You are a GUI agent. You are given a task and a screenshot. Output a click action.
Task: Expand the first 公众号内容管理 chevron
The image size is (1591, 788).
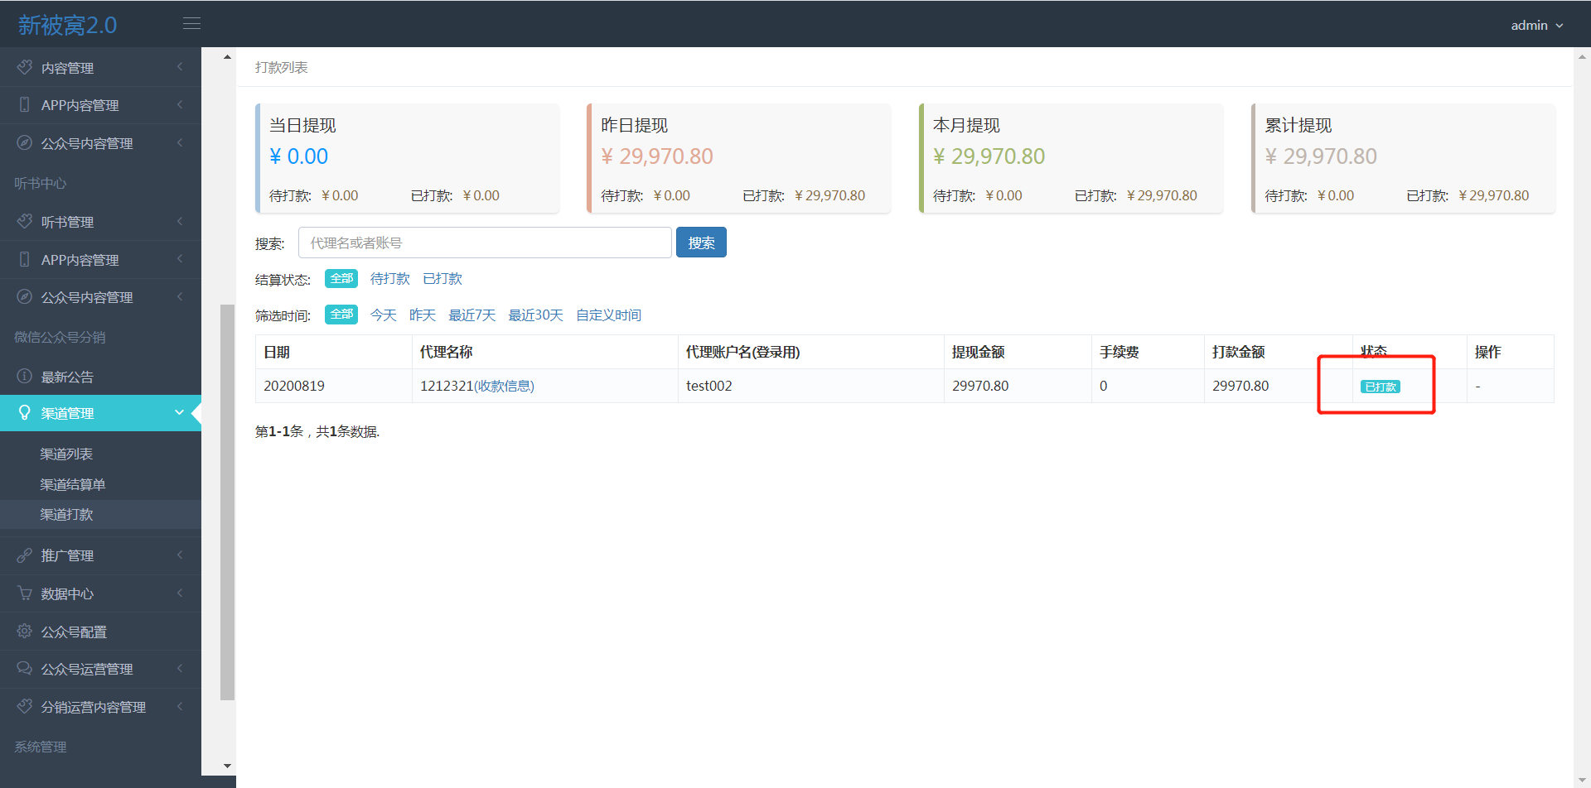pos(180,142)
